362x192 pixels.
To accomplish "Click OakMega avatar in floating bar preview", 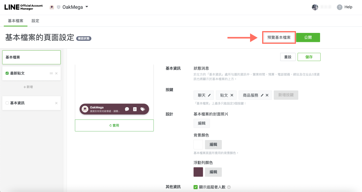I will click(85, 109).
